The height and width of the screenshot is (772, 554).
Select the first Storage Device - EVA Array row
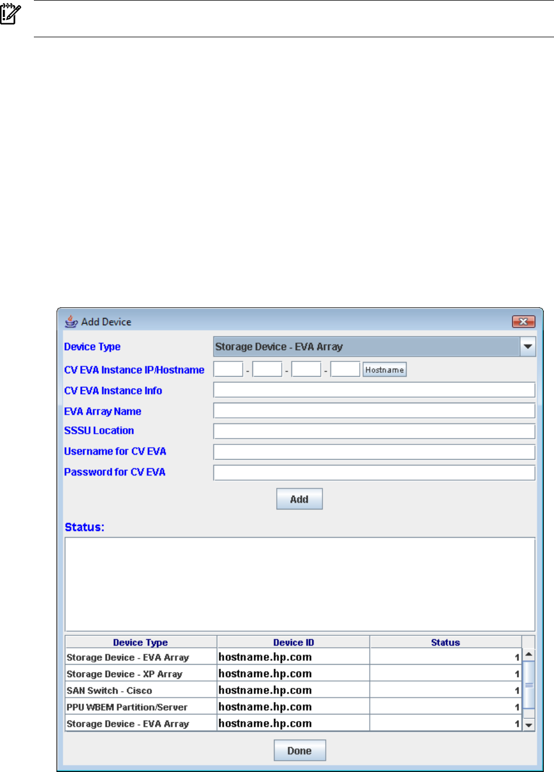coord(293,657)
